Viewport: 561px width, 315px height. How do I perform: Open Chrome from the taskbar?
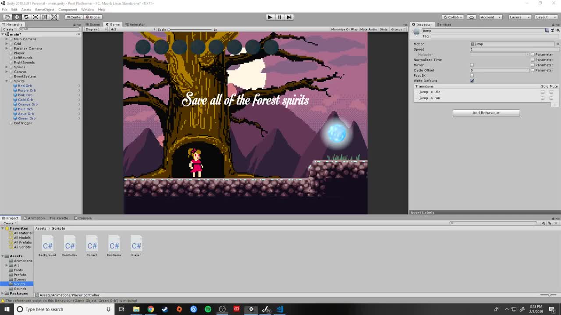point(150,309)
